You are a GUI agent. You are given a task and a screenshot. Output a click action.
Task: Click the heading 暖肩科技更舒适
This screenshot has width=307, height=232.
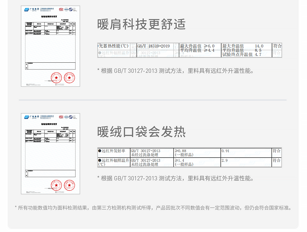tap(141, 24)
